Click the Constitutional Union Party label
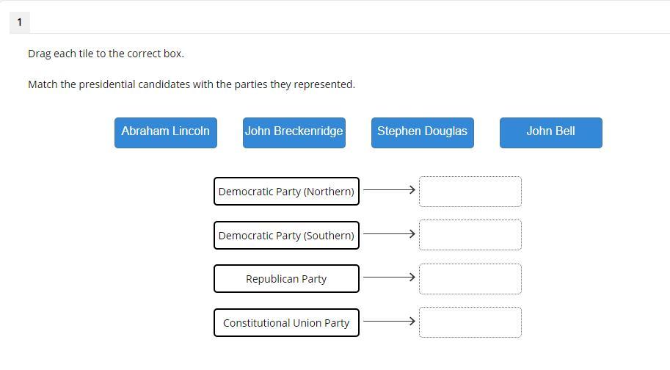The image size is (670, 370). (x=286, y=323)
